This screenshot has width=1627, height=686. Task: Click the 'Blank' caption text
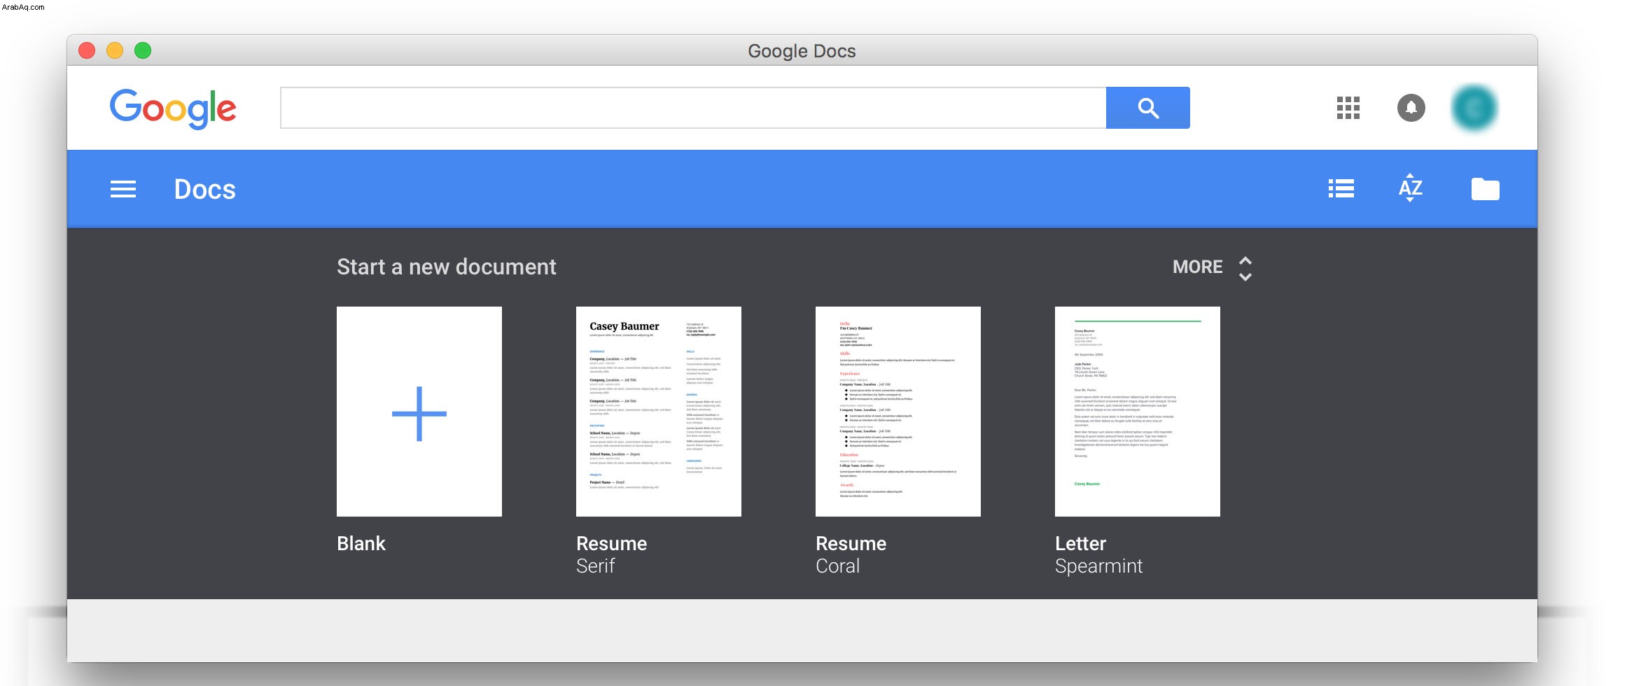(x=361, y=543)
